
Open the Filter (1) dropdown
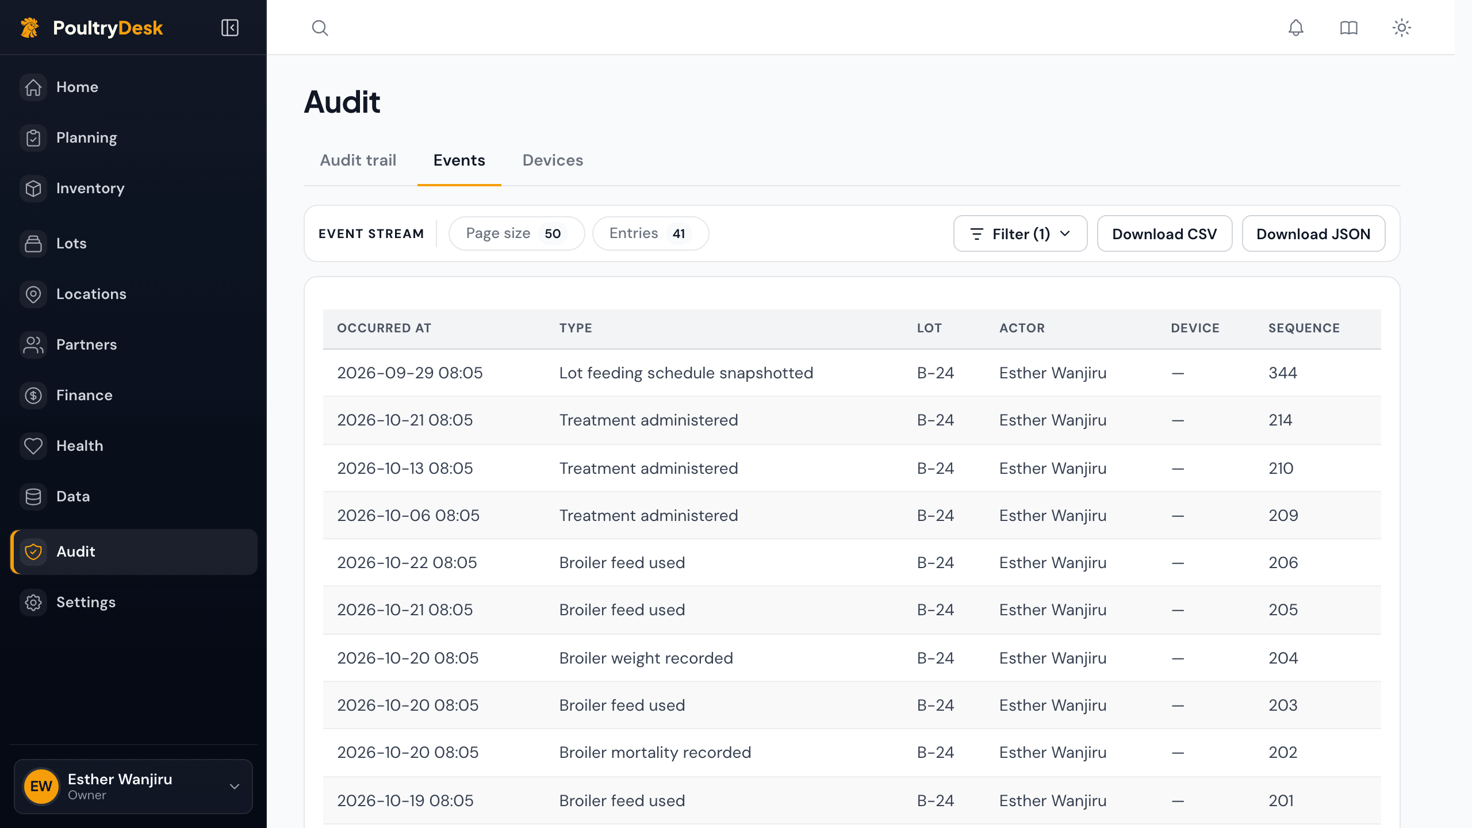[1020, 233]
